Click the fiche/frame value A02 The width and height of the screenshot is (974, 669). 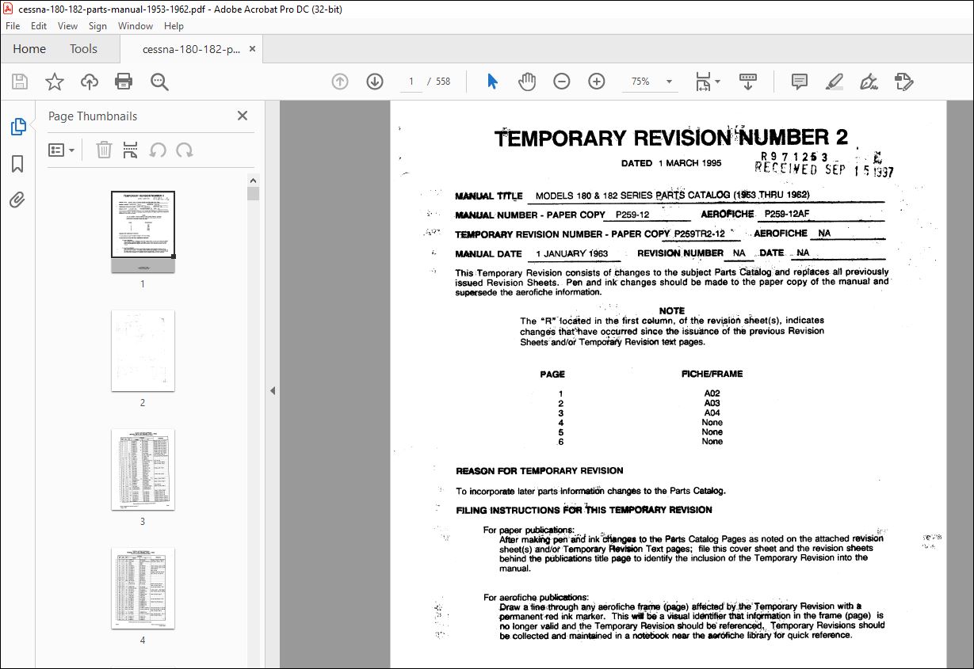pyautogui.click(x=712, y=393)
